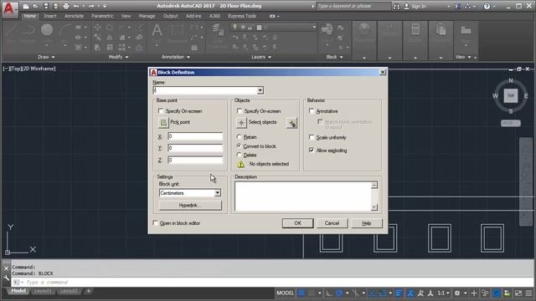Check Specify On-screen under Objects
The height and width of the screenshot is (301, 536).
click(x=240, y=111)
